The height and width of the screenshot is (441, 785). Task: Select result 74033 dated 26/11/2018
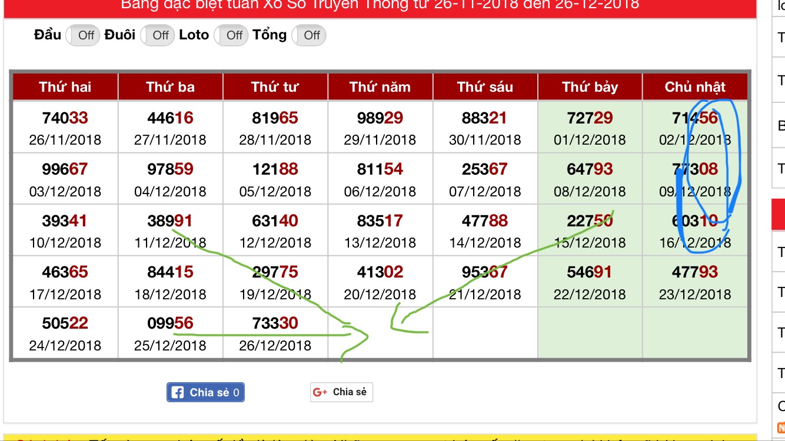click(x=65, y=118)
